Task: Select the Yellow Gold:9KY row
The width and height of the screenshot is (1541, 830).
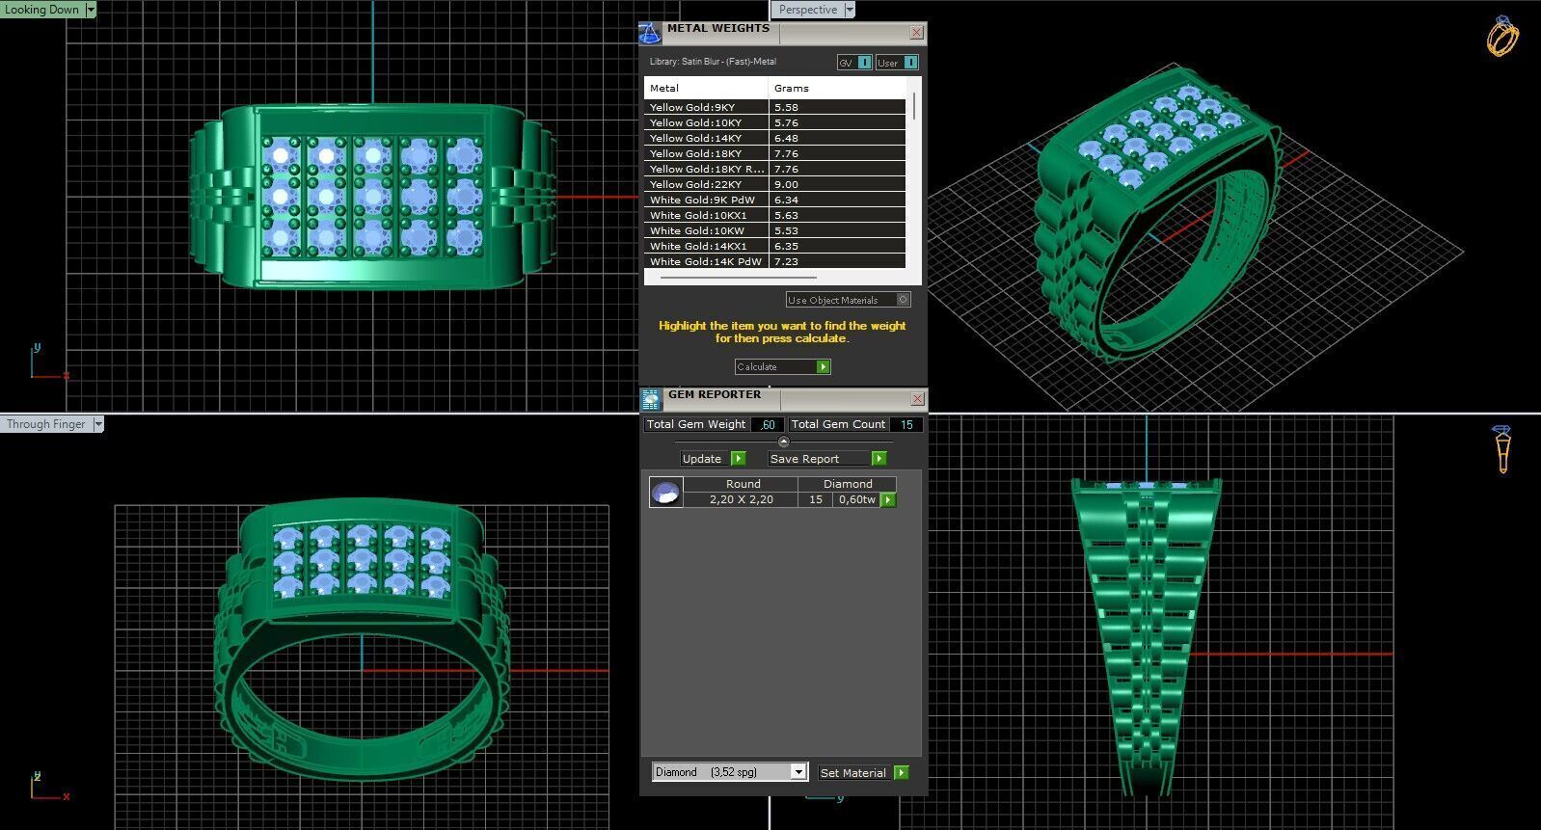Action: (774, 107)
